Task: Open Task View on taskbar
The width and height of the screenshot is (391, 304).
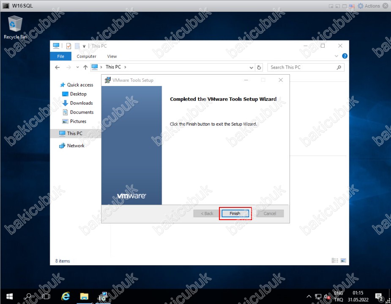Action: (x=46, y=296)
